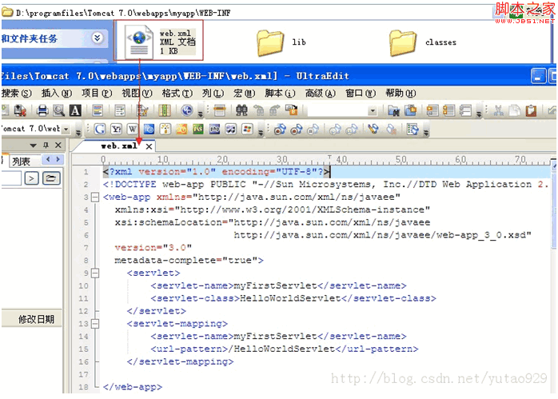Screen dimensions: 558x399
Task: Open the 高级 (Advanced) menu
Action: point(320,93)
